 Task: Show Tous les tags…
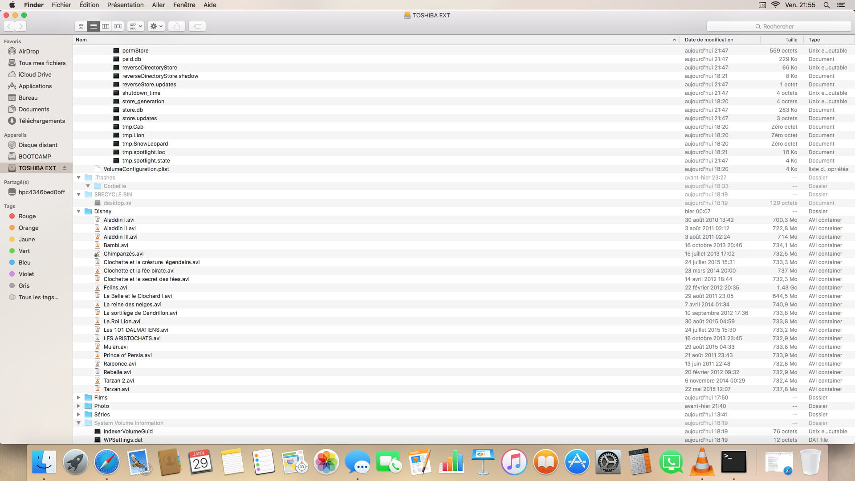(x=38, y=297)
